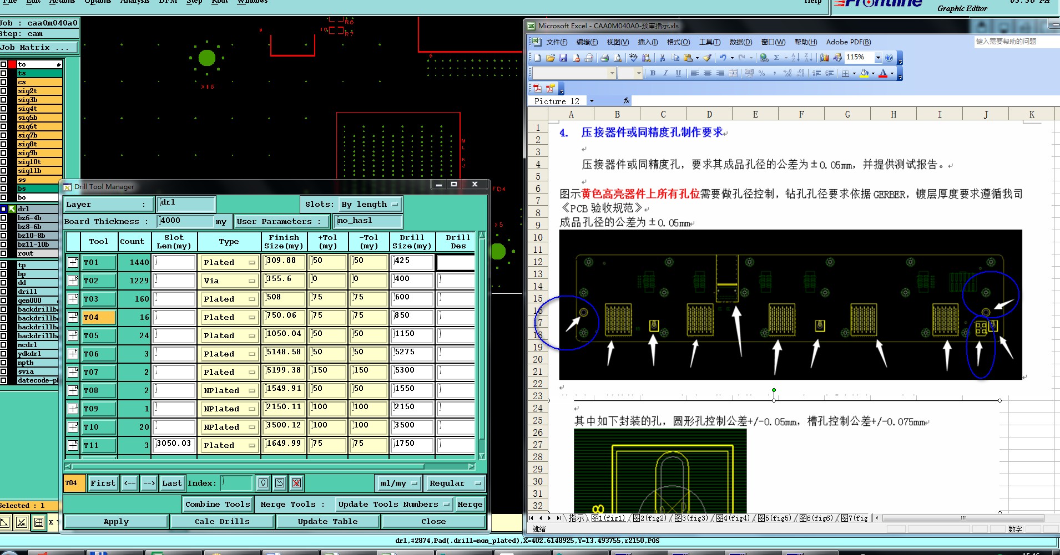1060x555 pixels.
Task: Switch to the 图3(fig3) sheet tab
Action: tap(691, 518)
